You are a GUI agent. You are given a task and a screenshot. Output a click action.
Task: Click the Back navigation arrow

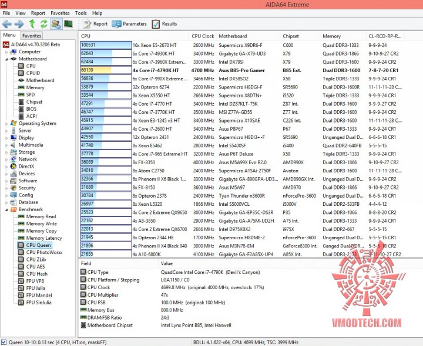(x=7, y=24)
